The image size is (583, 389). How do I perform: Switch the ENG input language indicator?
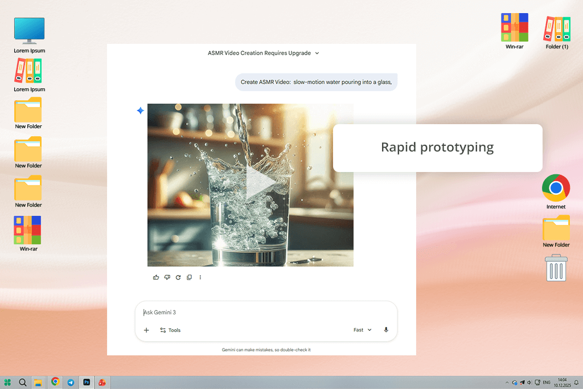547,382
